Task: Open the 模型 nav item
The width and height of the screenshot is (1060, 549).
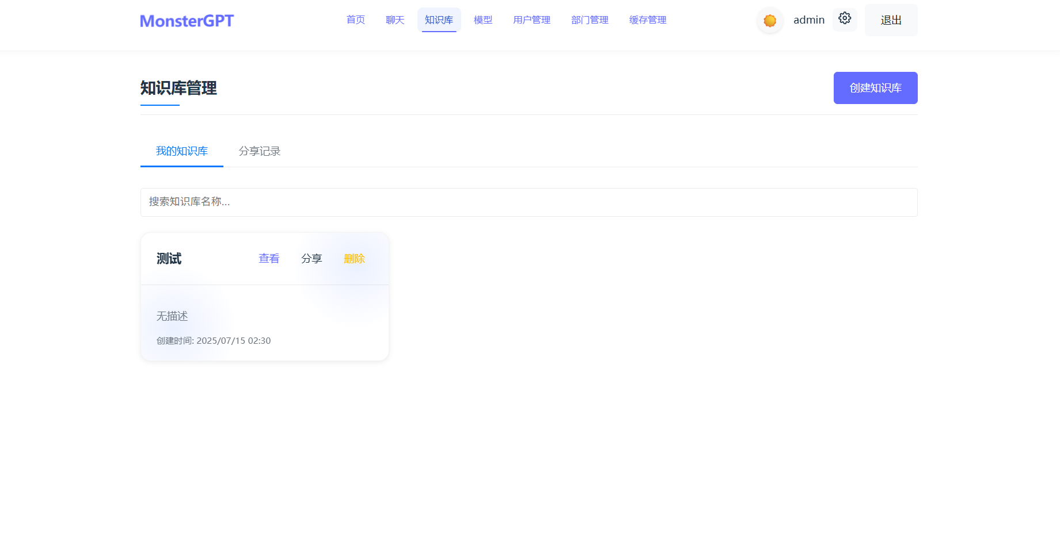Action: pos(483,20)
